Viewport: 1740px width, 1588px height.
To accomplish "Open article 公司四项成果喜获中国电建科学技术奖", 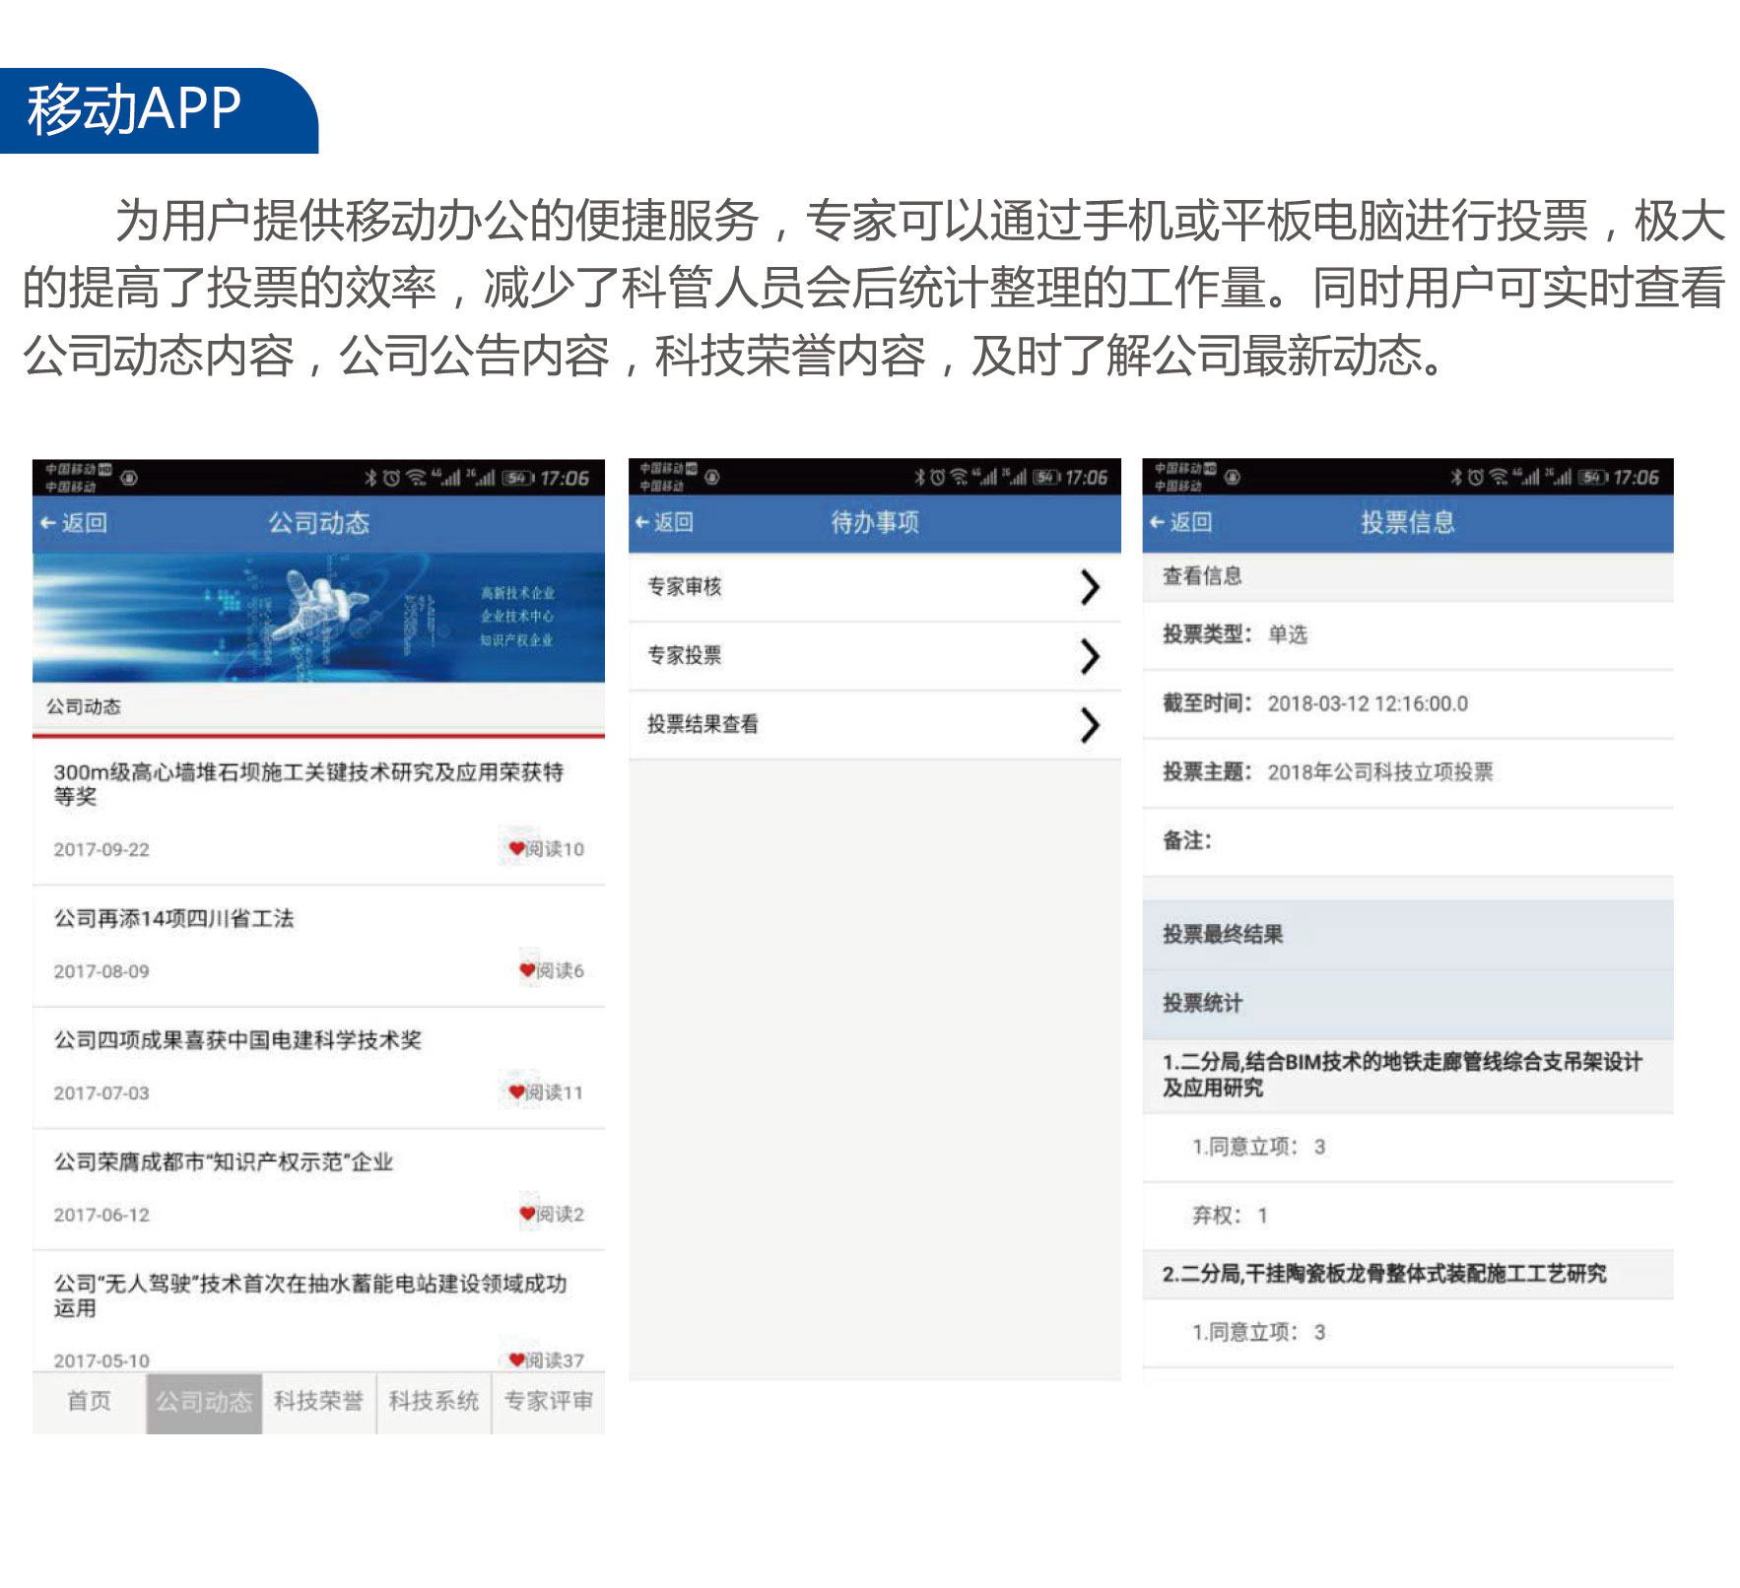I will pyautogui.click(x=237, y=1040).
